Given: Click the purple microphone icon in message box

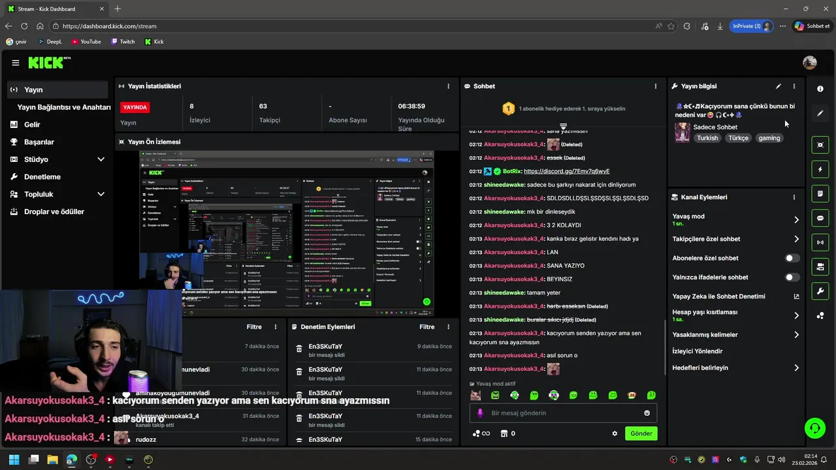Looking at the screenshot, I should (x=480, y=413).
